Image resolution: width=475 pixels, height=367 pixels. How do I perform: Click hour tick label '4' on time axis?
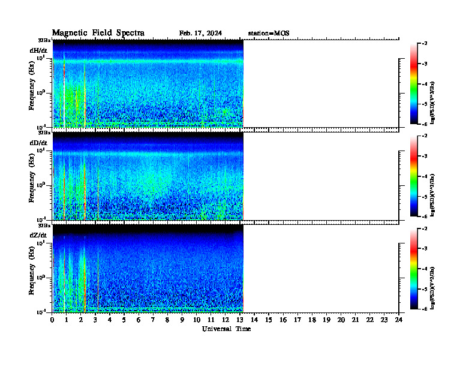click(x=110, y=320)
